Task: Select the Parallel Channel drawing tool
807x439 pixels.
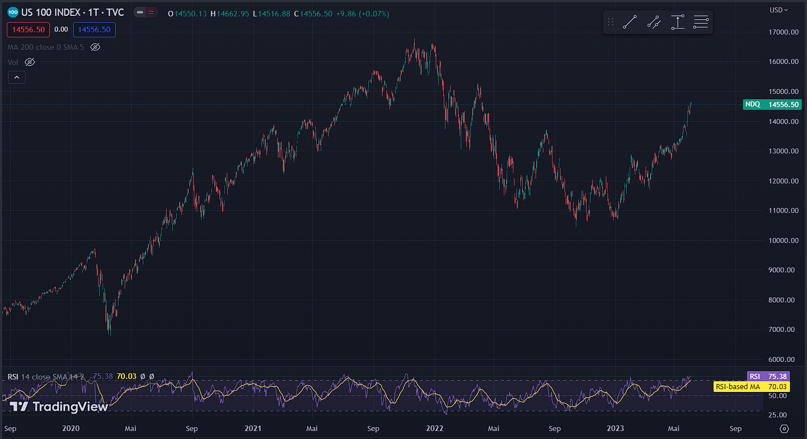Action: (x=653, y=22)
